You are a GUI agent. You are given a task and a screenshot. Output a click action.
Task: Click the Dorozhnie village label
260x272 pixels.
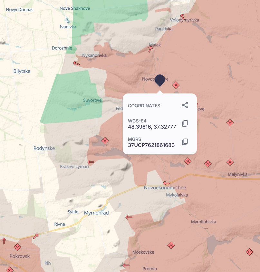tap(62, 48)
